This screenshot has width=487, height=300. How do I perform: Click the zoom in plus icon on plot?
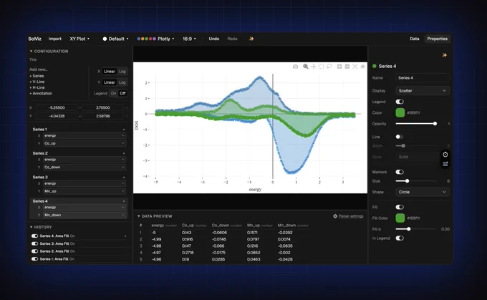coord(339,67)
